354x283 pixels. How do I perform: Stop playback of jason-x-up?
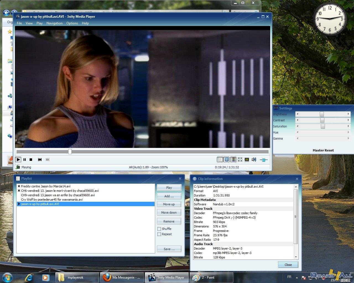pyautogui.click(x=31, y=159)
